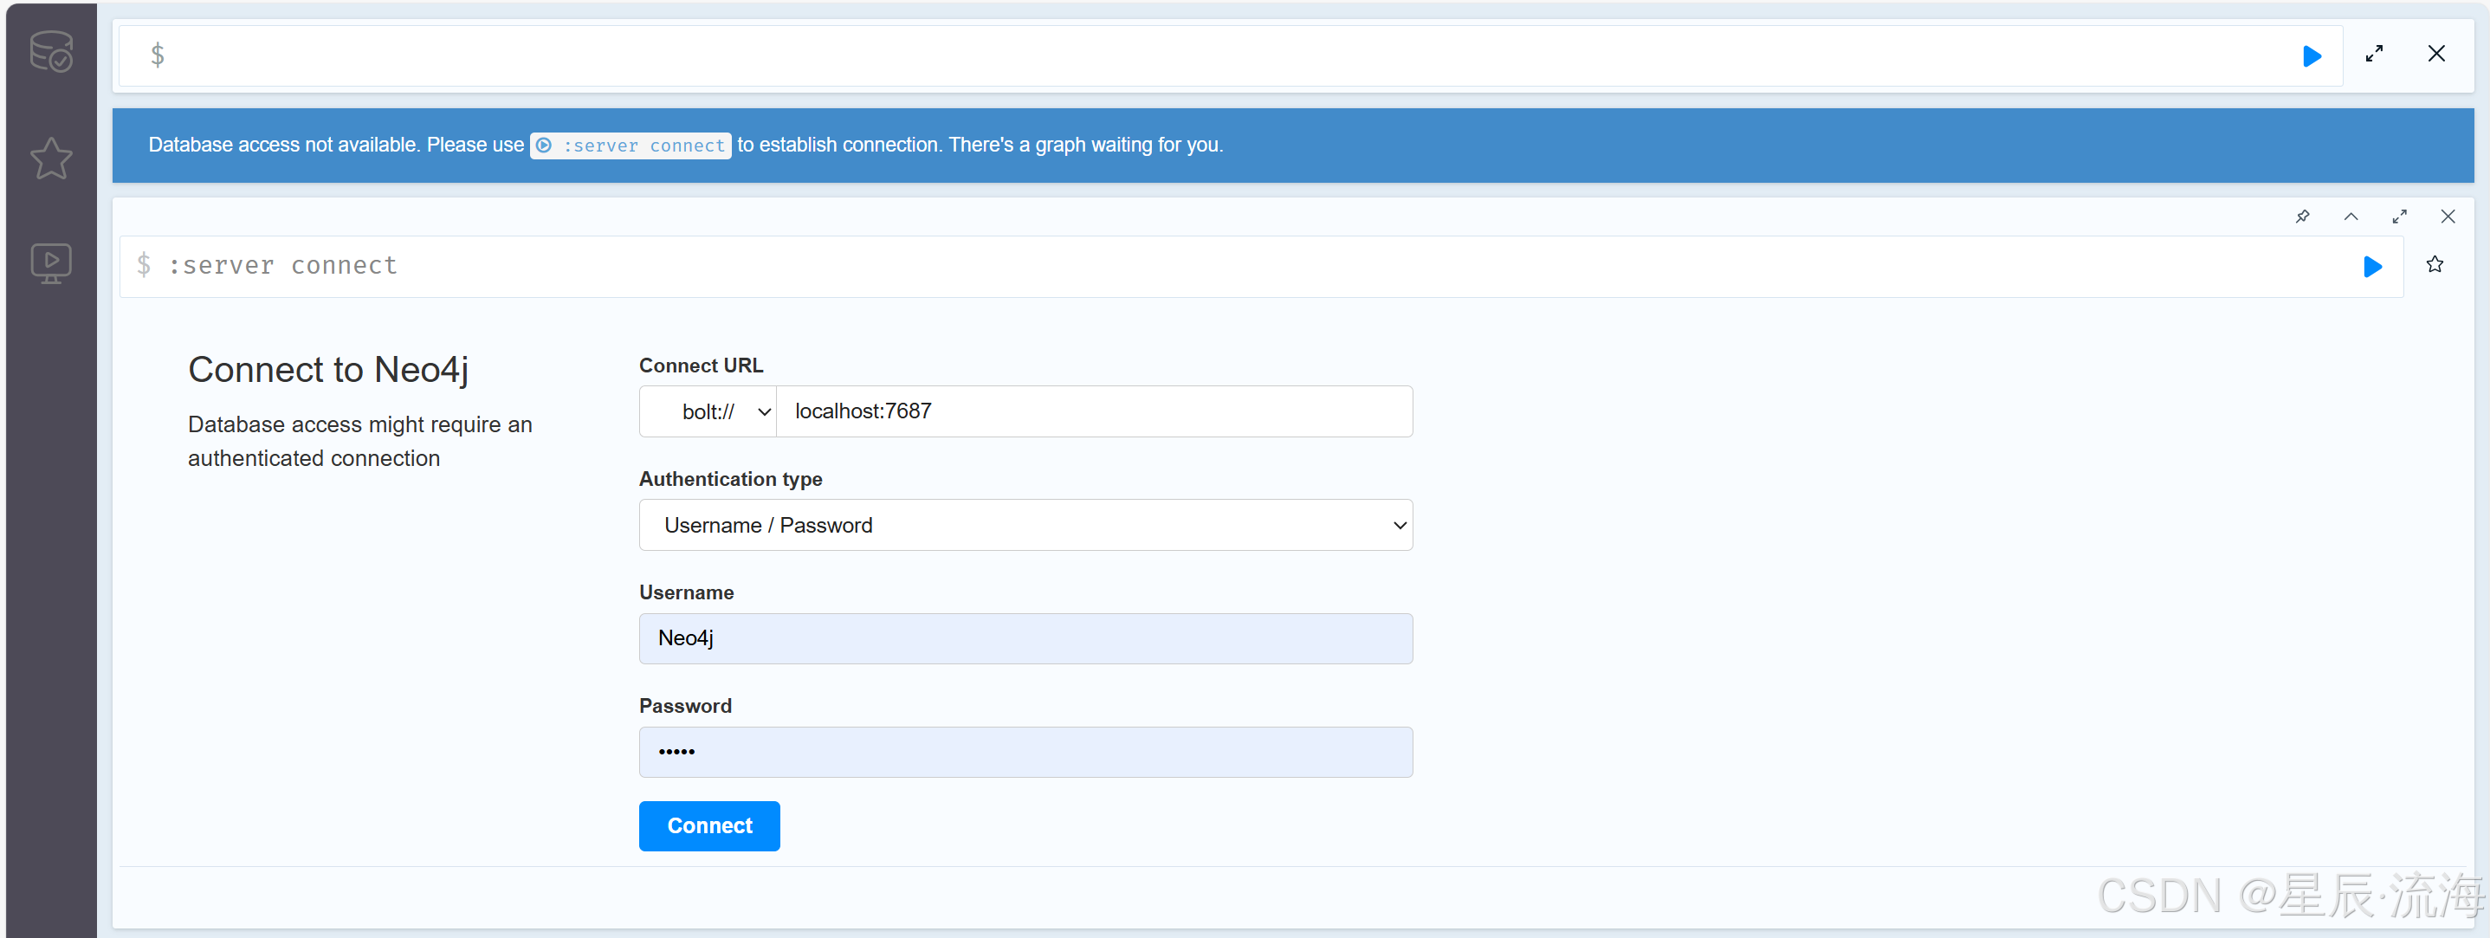This screenshot has height=938, width=2490.
Task: Click the Authentication type label
Action: click(731, 480)
